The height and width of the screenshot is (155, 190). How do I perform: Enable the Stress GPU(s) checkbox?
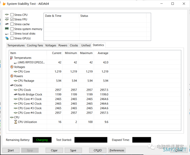point(12,38)
